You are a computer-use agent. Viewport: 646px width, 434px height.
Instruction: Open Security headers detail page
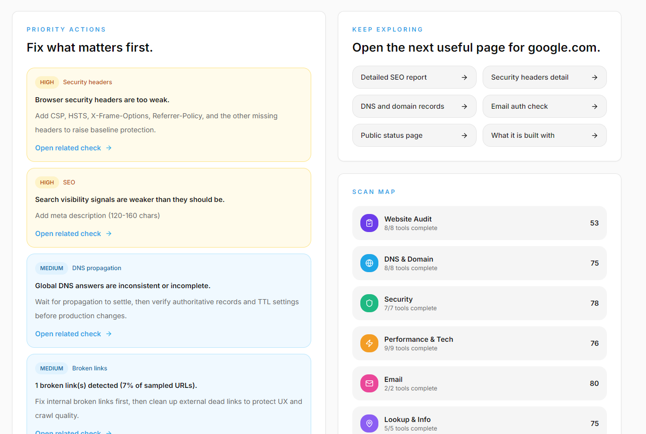click(x=545, y=77)
